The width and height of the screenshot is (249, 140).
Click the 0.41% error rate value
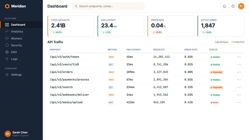189,102
